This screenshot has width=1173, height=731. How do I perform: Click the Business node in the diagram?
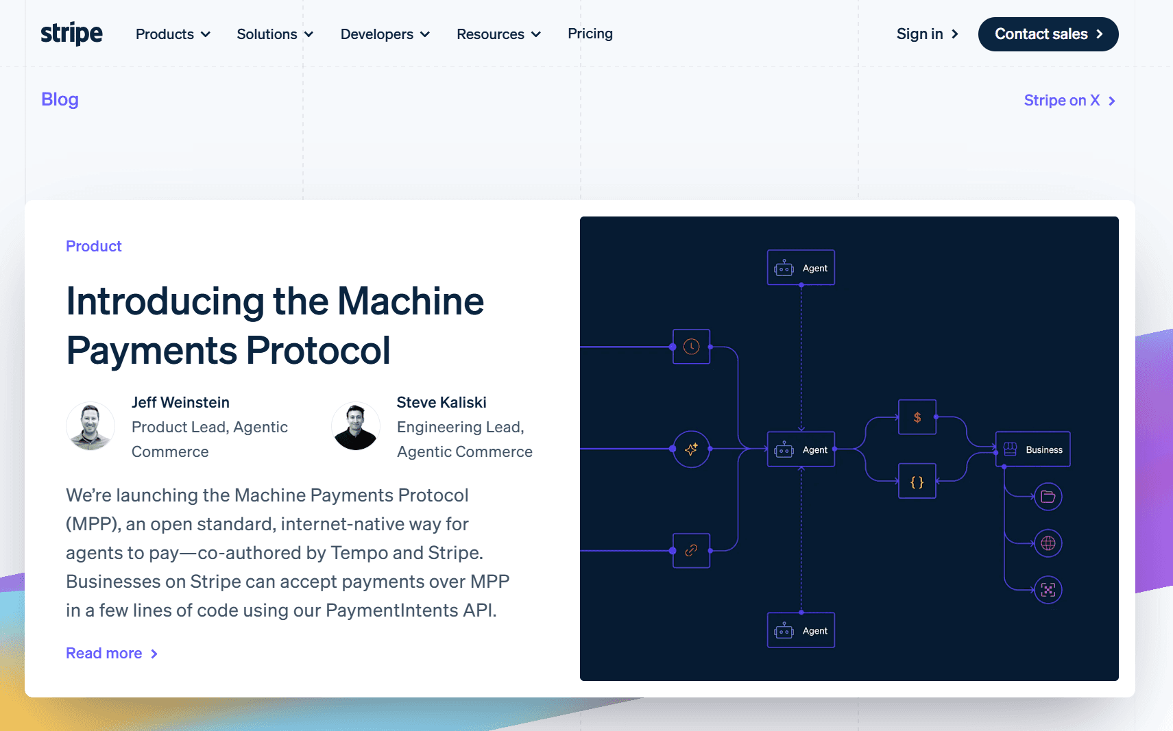(1032, 449)
